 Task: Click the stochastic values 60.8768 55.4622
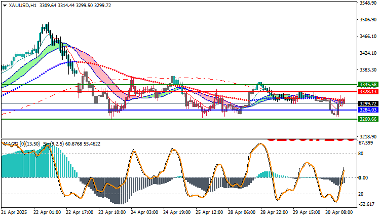[x=83, y=144]
